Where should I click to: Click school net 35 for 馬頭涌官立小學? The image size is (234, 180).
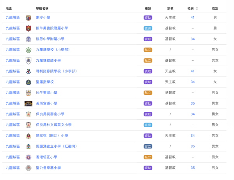[x=193, y=146]
